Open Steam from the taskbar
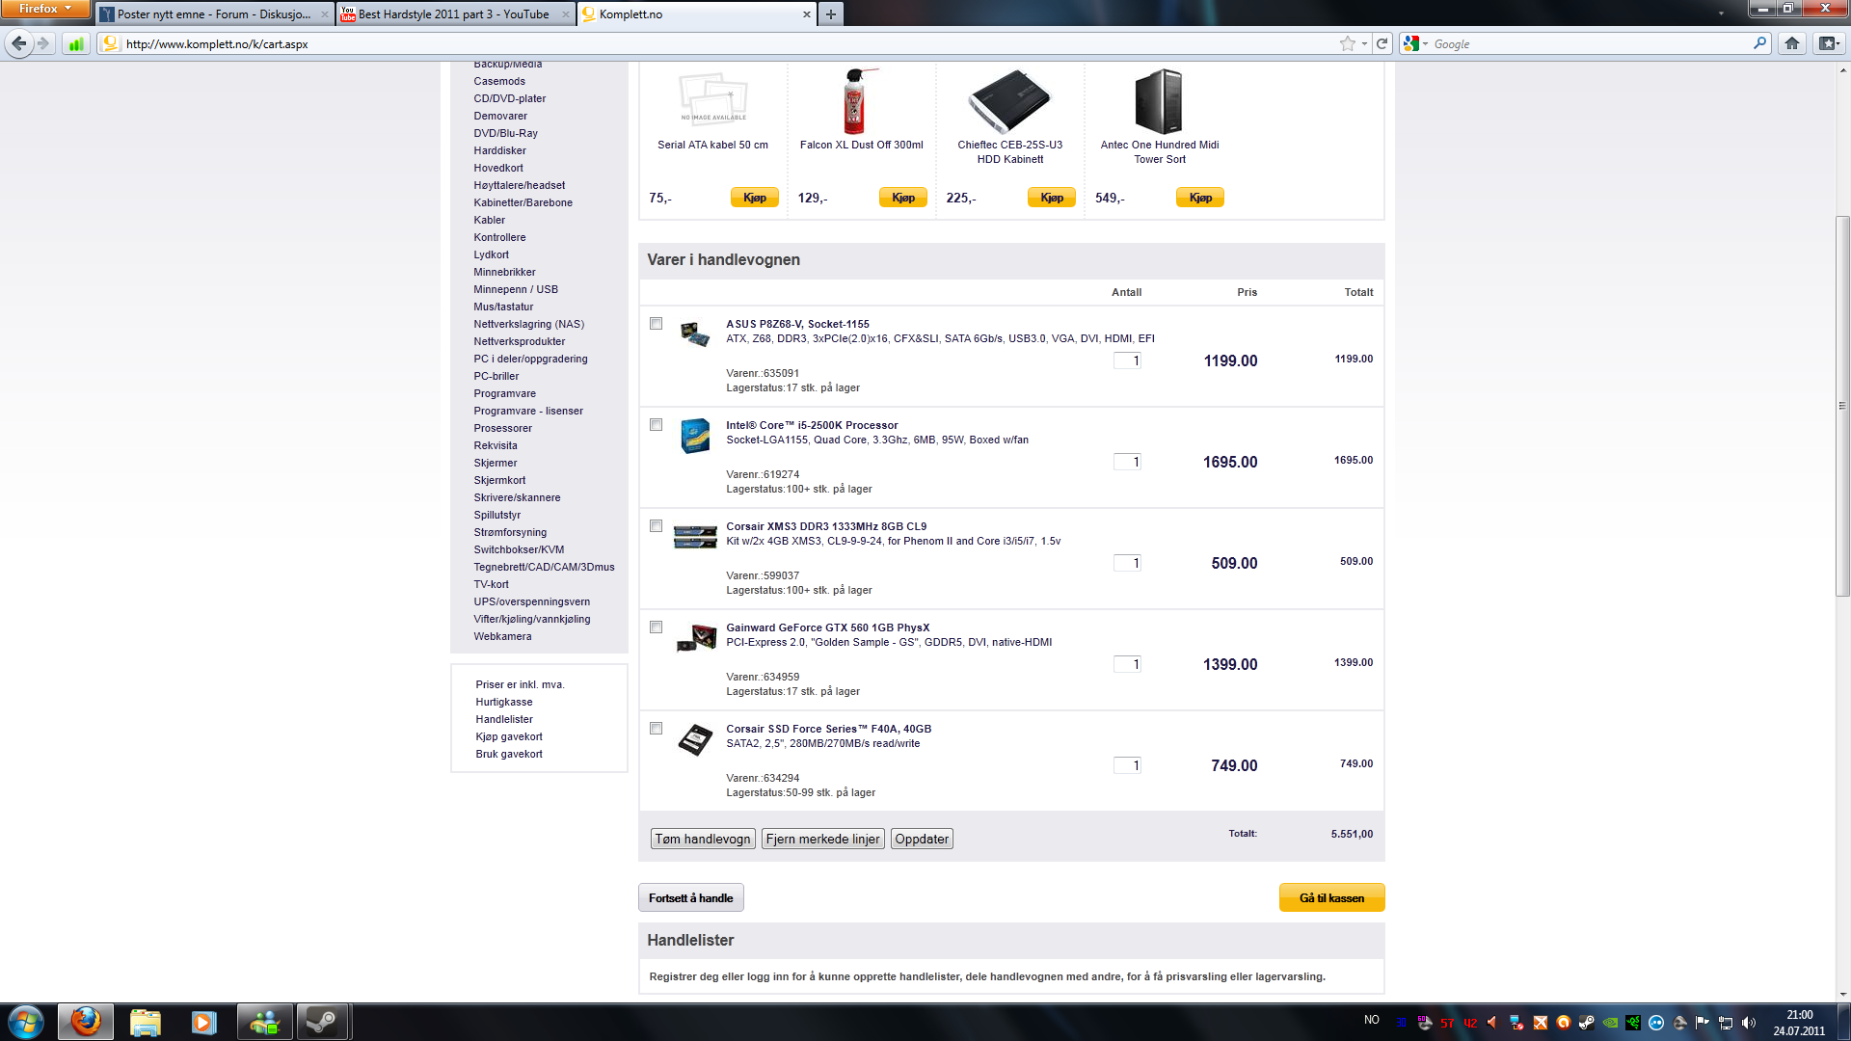The height and width of the screenshot is (1041, 1851). [x=321, y=1022]
